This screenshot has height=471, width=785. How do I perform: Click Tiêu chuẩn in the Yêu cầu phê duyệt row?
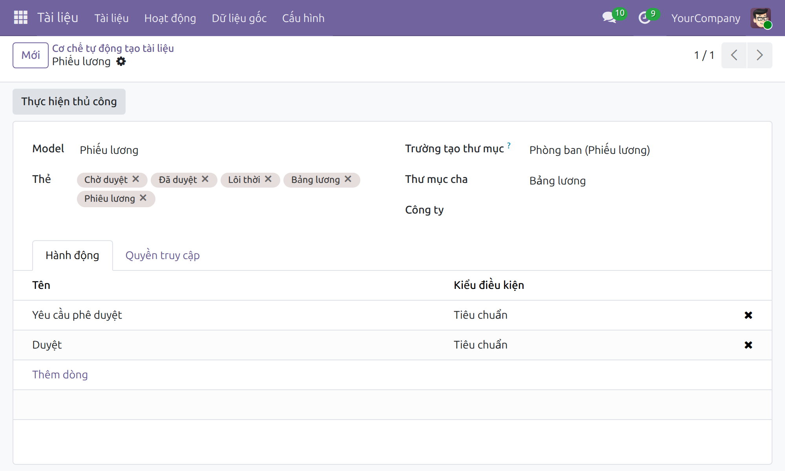pos(480,315)
